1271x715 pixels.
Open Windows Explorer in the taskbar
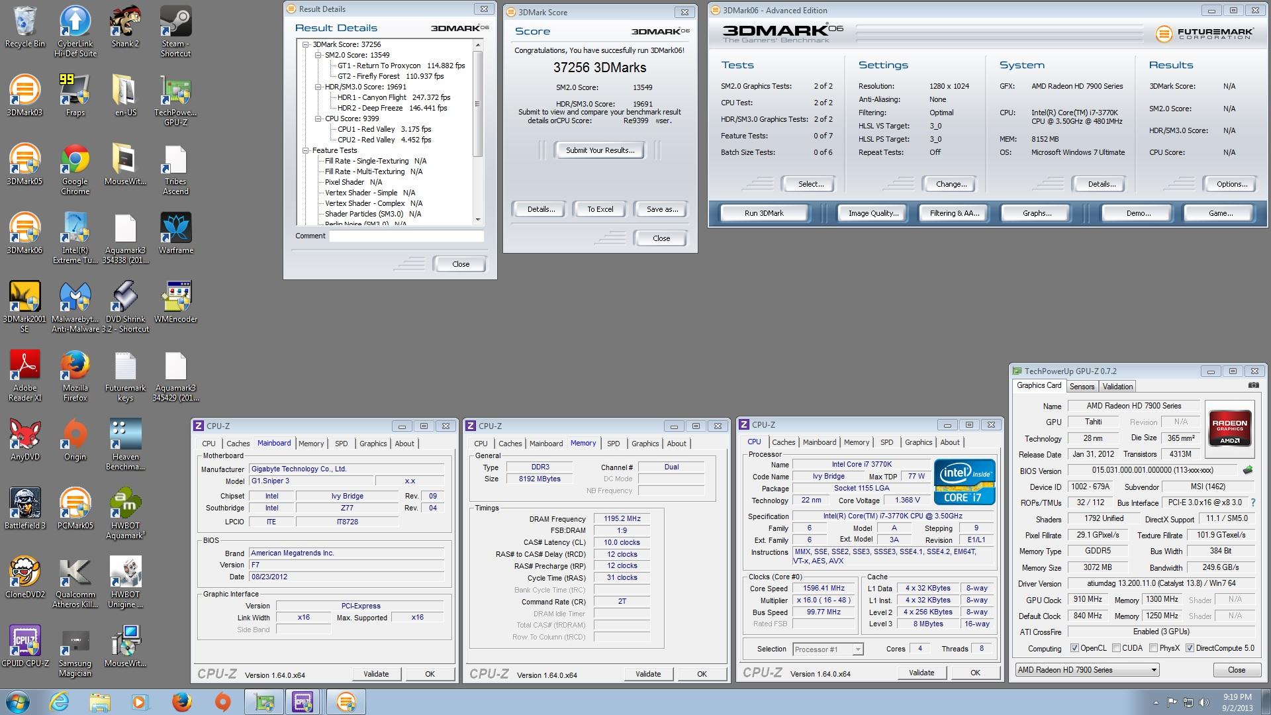(100, 701)
